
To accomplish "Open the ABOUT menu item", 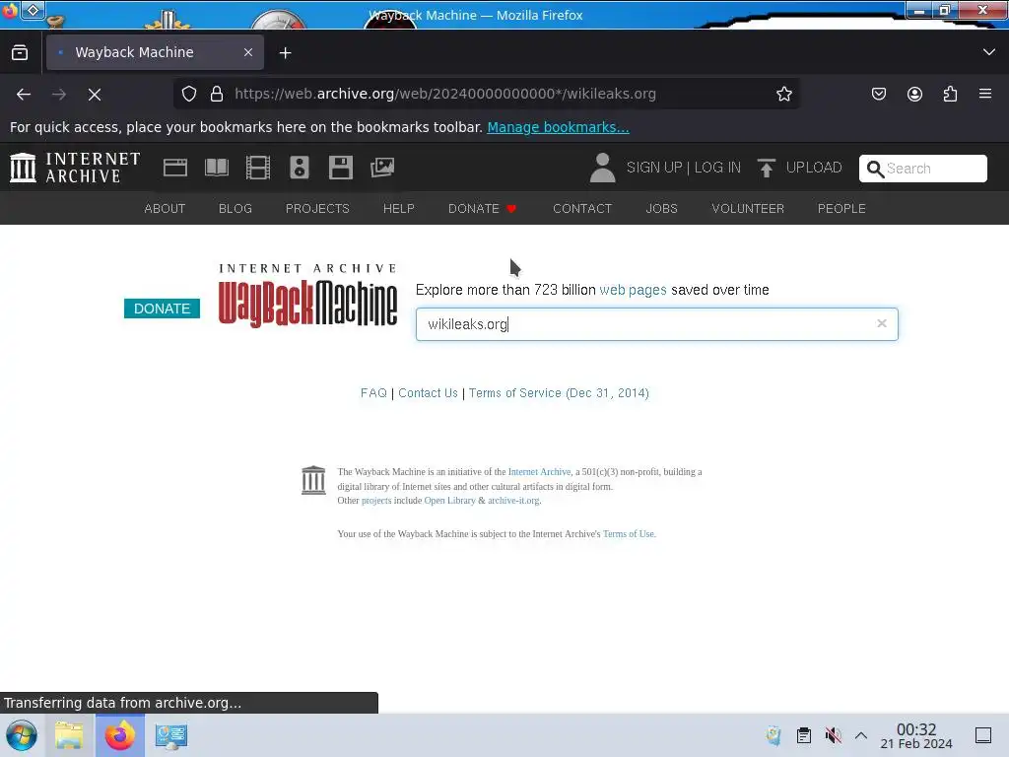I will click(165, 209).
